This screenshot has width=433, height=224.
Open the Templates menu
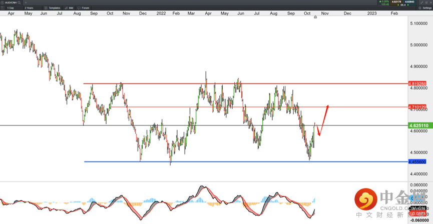click(52, 8)
